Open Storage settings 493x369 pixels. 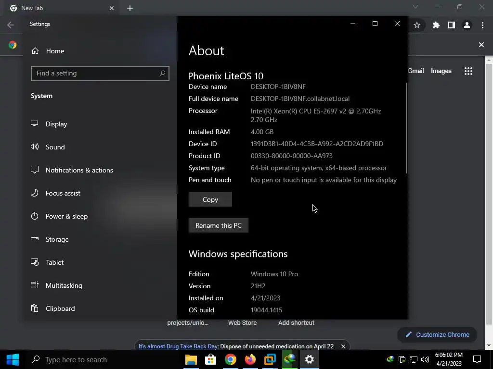point(50,239)
